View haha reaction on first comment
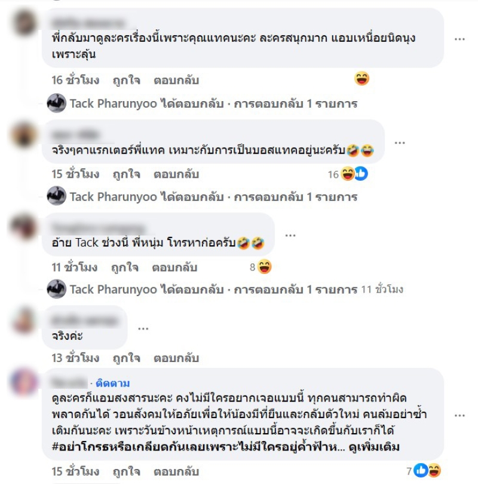Screen dimensions: 478x484 point(361,78)
